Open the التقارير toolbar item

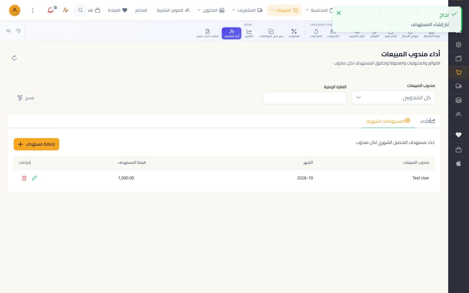[x=249, y=33]
